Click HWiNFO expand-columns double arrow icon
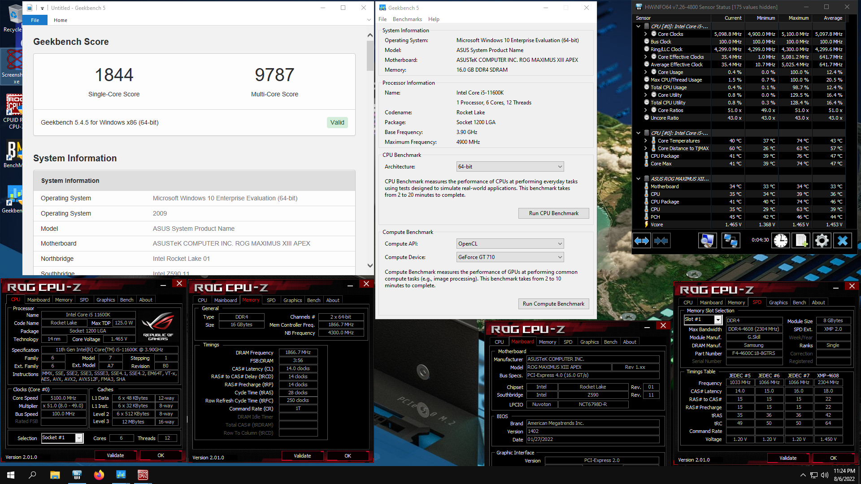The height and width of the screenshot is (484, 861). [641, 241]
